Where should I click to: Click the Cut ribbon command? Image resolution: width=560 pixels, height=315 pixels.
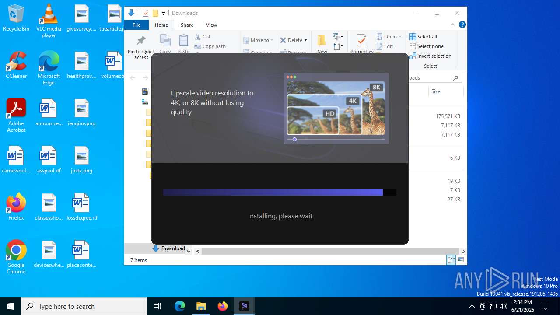pos(203,37)
